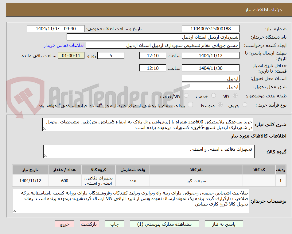
Task: Click the request creator name field
Action: pyautogui.click(x=162, y=45)
